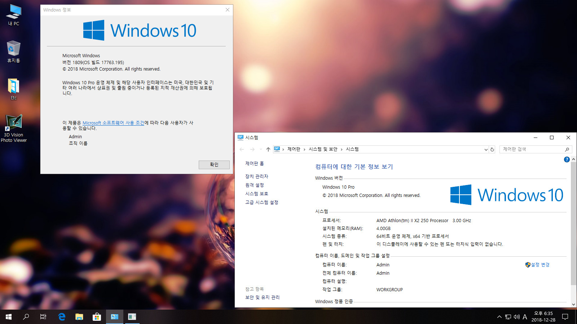Screen dimensions: 577x324
Task: Open the 휴지통 recycle bin icon
Action: point(14,52)
